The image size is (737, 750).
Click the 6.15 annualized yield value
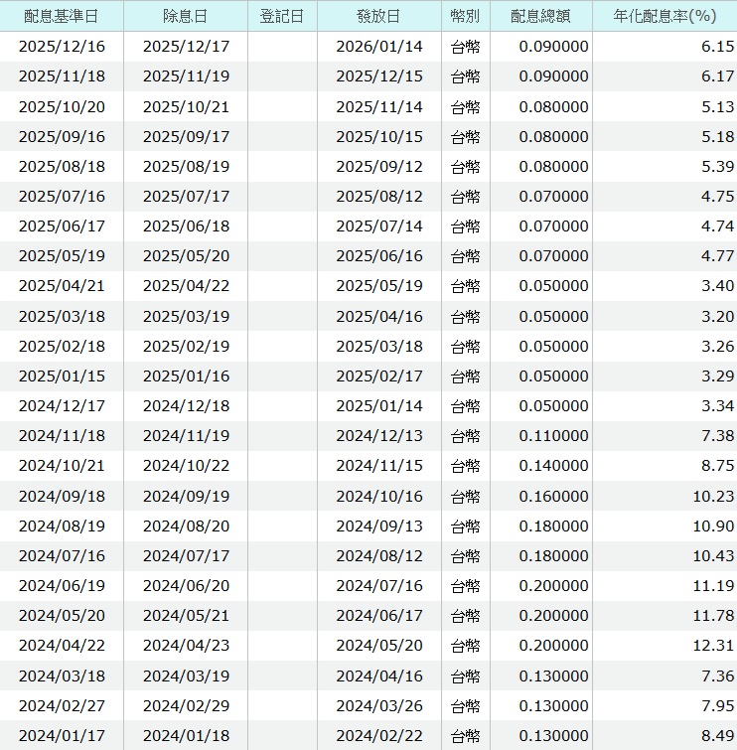click(x=717, y=47)
